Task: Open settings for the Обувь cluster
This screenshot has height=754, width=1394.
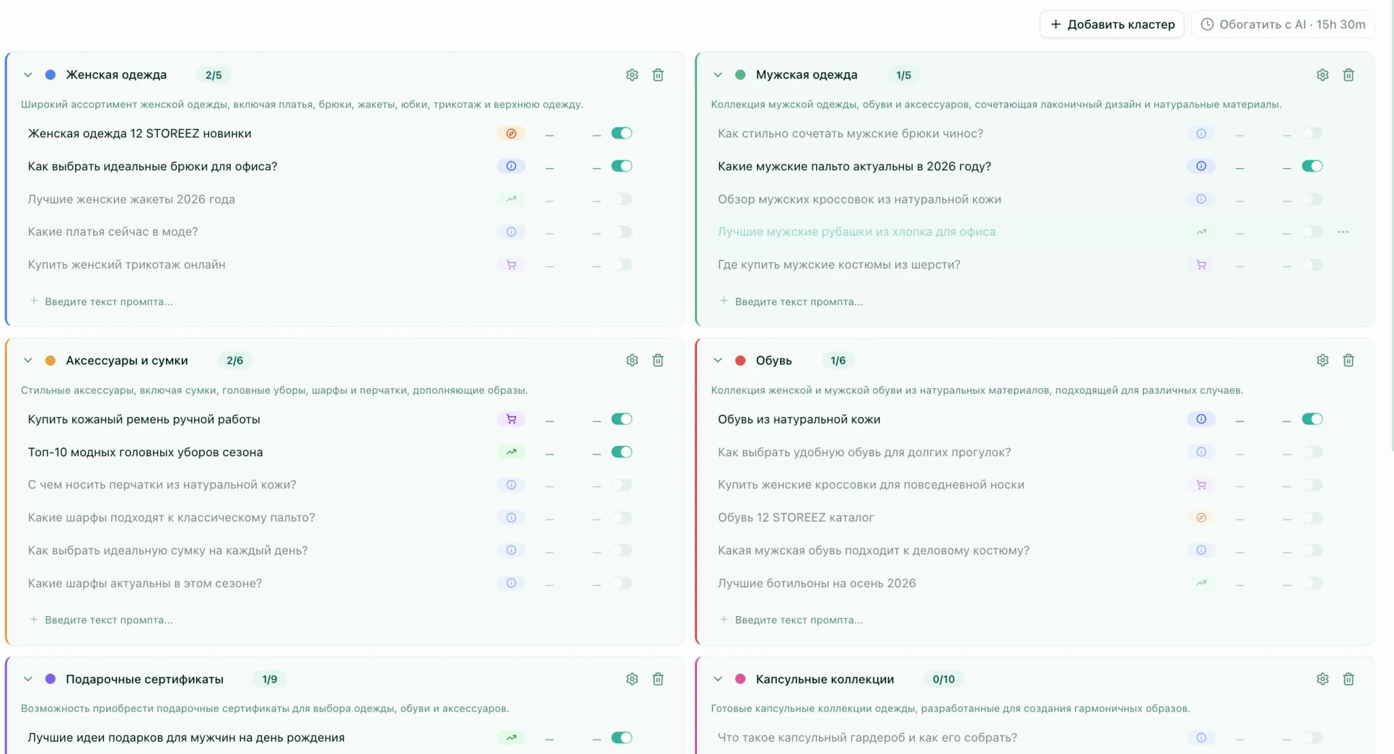Action: [x=1323, y=360]
